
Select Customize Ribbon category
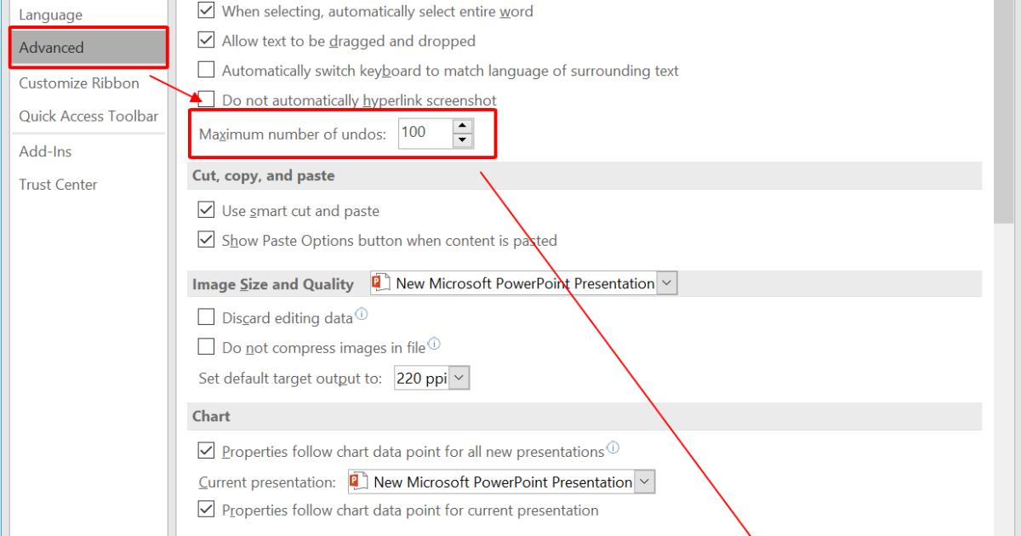coord(79,83)
